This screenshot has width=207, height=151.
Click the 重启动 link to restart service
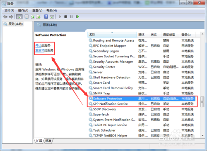(40, 50)
